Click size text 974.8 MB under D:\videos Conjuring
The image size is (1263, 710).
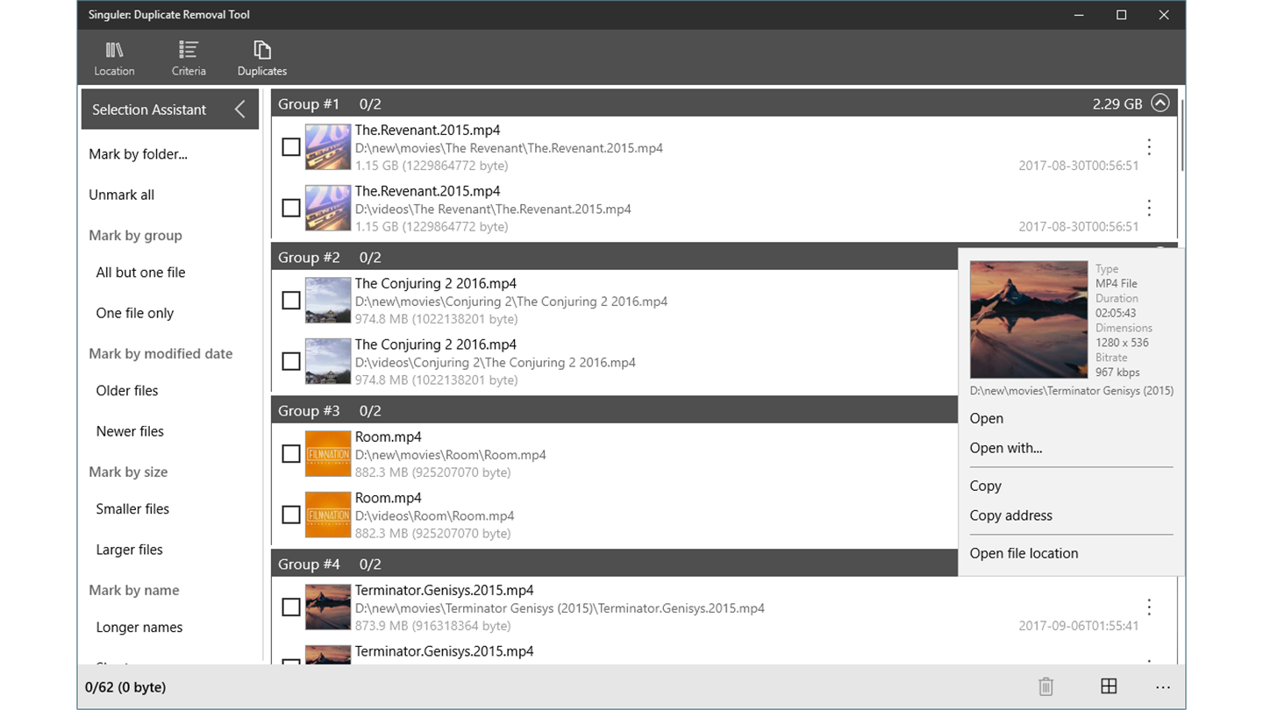click(x=436, y=380)
